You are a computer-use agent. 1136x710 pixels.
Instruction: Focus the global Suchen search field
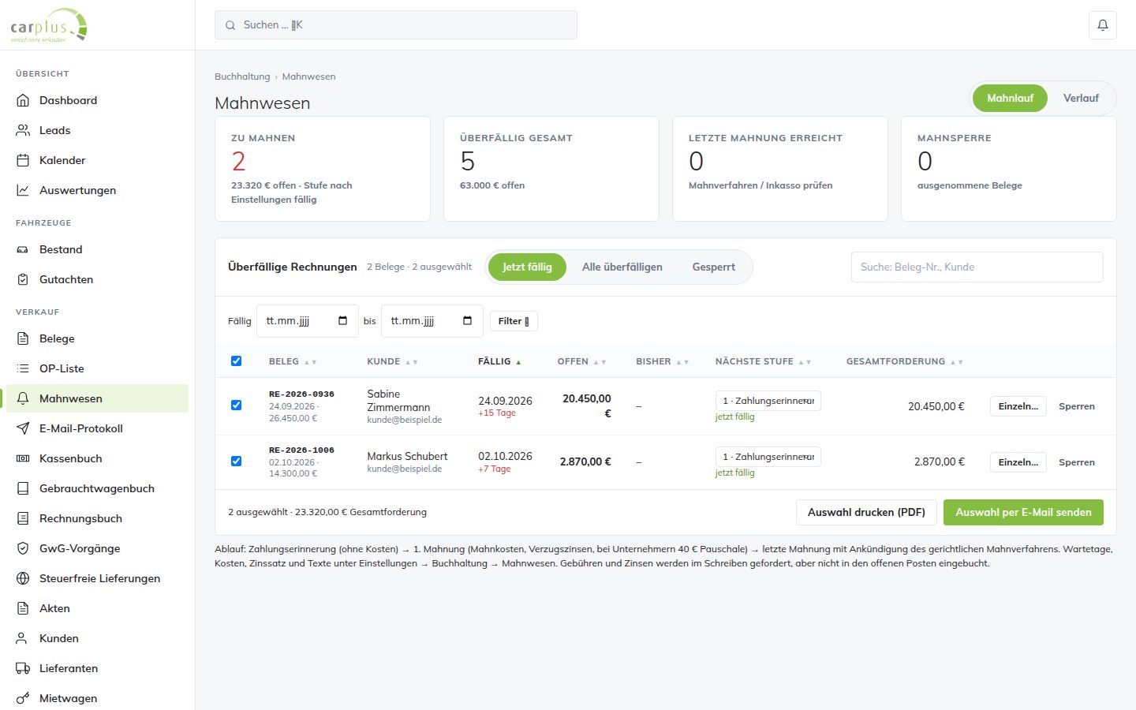pos(396,25)
